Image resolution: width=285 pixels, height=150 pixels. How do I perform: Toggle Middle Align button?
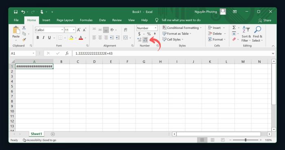(x=100, y=30)
